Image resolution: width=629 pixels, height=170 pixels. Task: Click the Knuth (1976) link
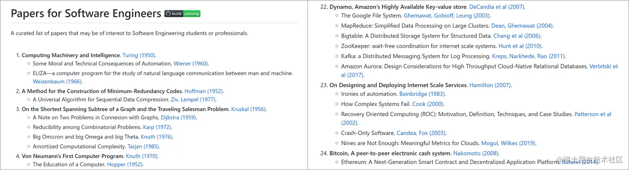coord(156,136)
